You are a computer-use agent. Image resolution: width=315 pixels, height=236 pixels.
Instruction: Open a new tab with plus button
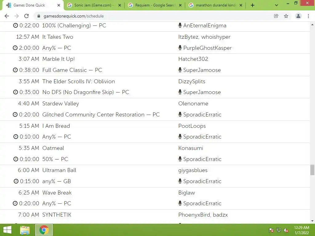coord(253,6)
